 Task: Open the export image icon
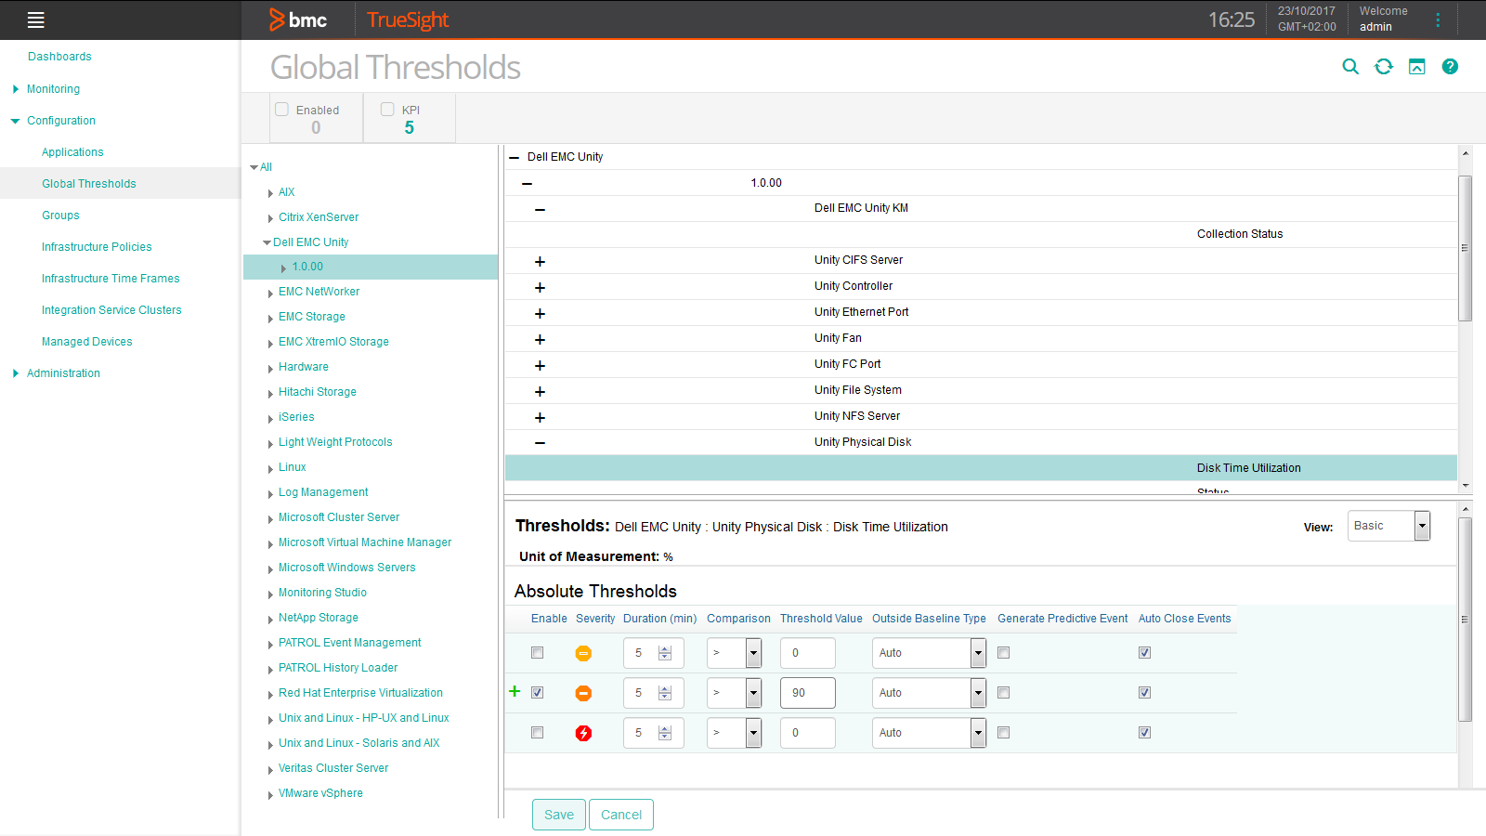(x=1416, y=66)
